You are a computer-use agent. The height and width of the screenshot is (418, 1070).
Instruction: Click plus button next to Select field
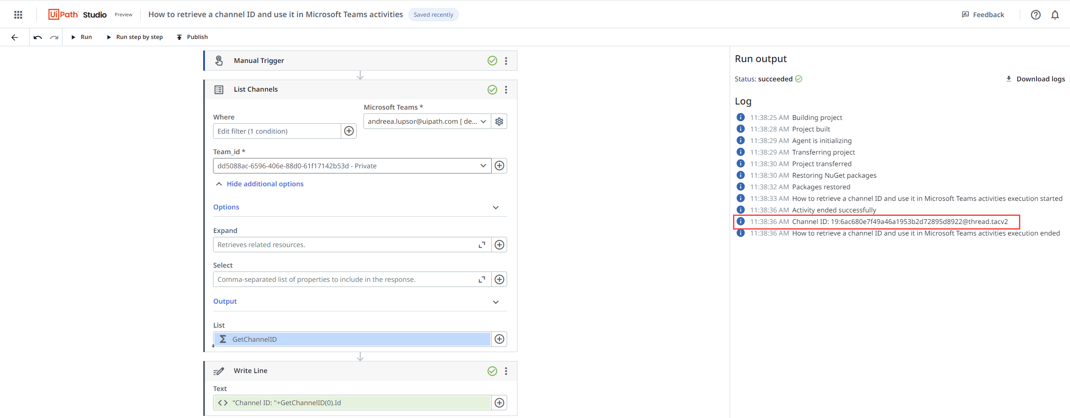499,279
